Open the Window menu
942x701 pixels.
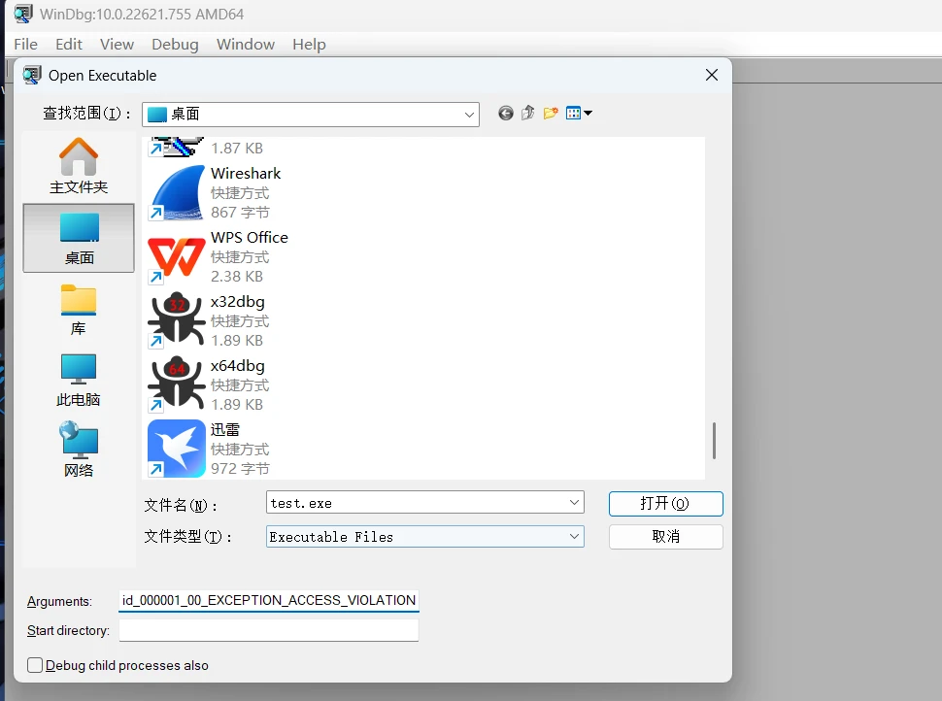point(245,45)
